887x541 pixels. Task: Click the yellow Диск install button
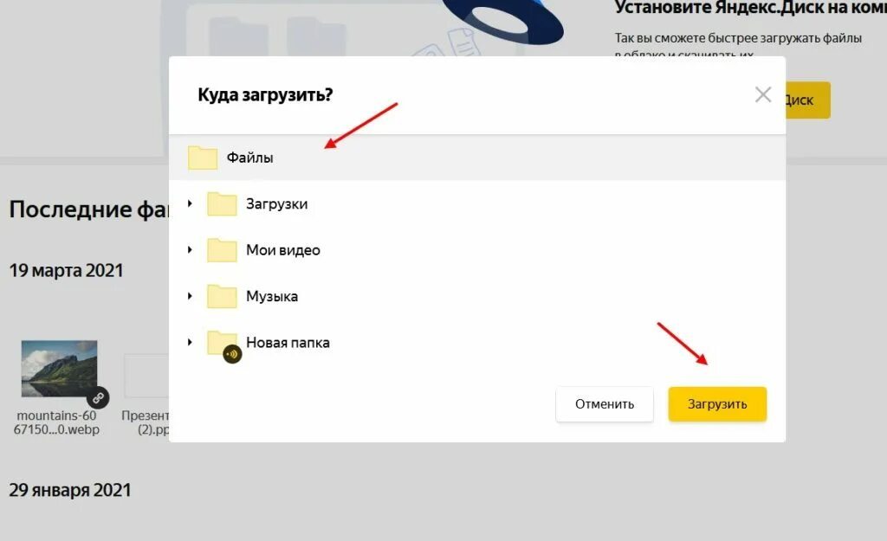tap(808, 100)
